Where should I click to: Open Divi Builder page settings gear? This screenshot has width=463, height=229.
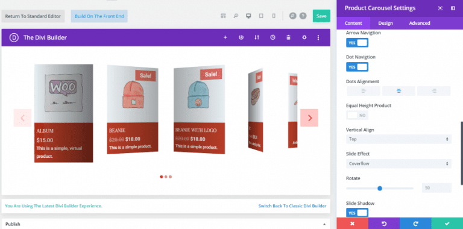[304, 37]
